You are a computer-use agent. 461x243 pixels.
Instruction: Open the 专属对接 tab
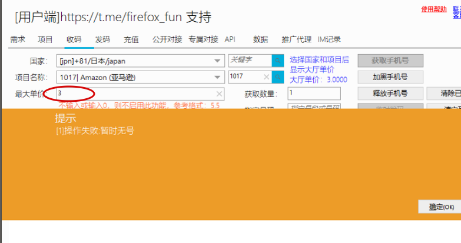point(203,39)
